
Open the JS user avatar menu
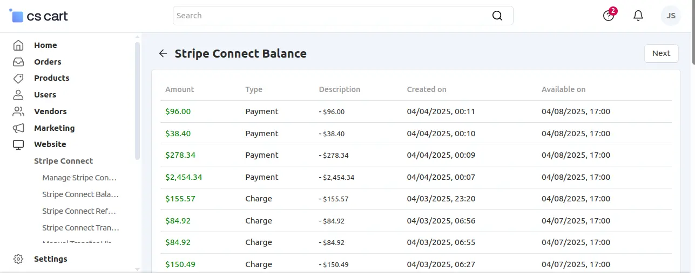pos(671,16)
